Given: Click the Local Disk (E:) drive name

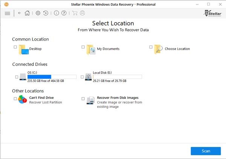Looking at the screenshot, I should [102, 73].
